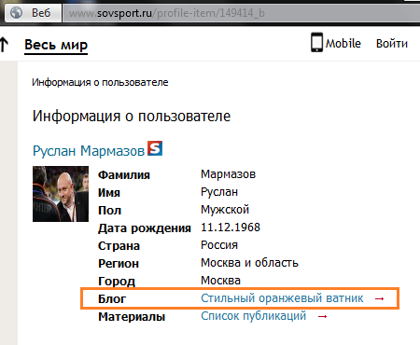Open the Весь мир section link
This screenshot has height=345, width=420.
(56, 45)
